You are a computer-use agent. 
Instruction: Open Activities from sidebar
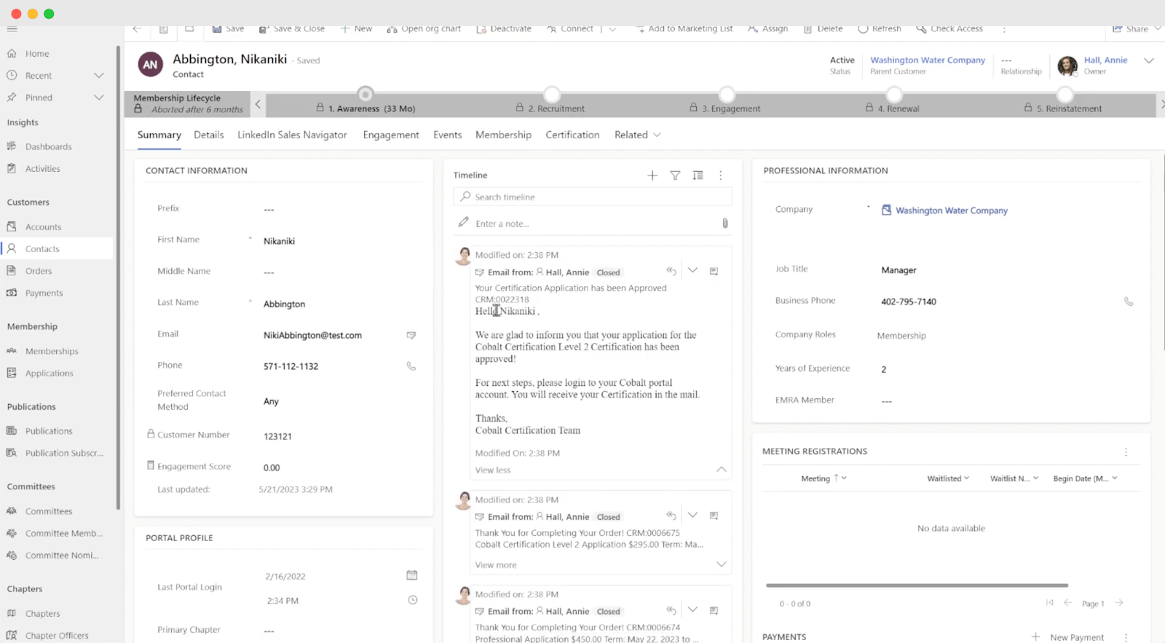click(42, 169)
